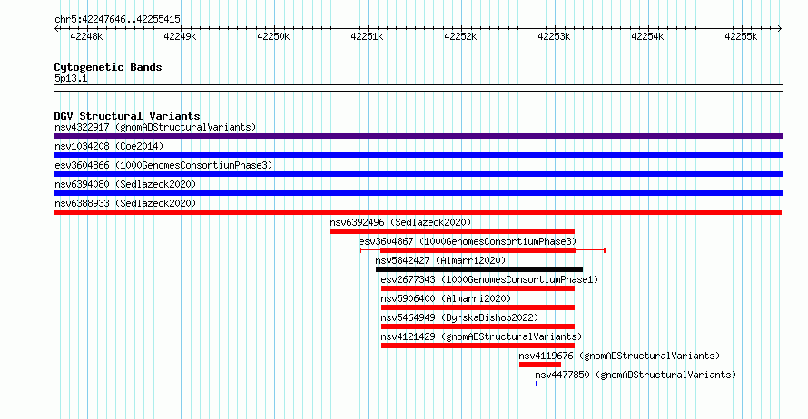Select the purple nsv4322917 variant bar

pos(418,136)
